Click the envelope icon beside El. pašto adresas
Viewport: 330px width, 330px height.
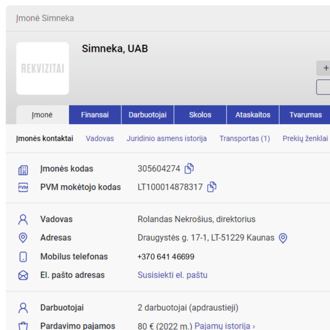click(23, 275)
